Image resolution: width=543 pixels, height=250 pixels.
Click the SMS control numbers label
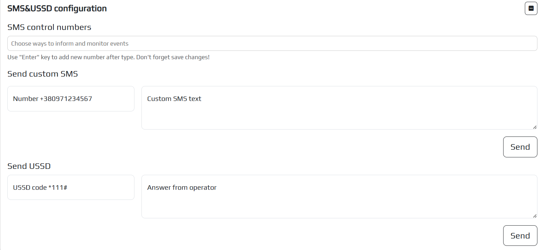tap(49, 27)
